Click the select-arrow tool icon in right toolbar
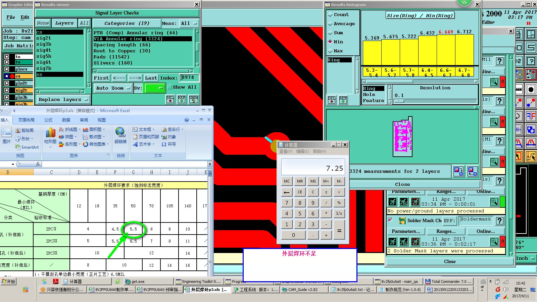Viewport: 537px width, 302px height. [x=519, y=156]
